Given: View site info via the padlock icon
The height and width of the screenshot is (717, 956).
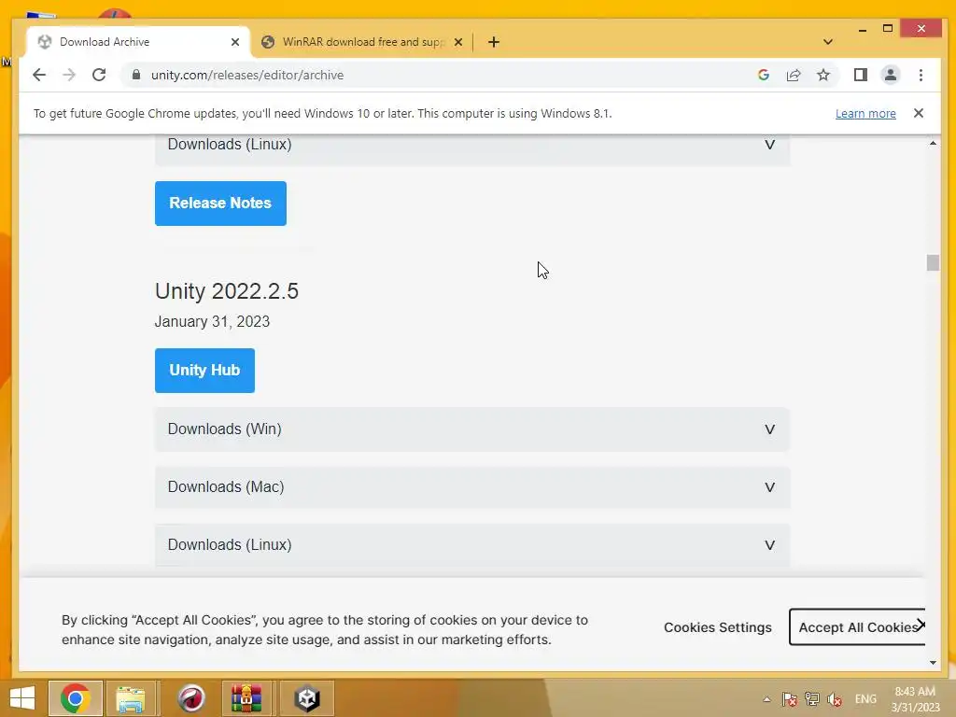Looking at the screenshot, I should click(136, 75).
